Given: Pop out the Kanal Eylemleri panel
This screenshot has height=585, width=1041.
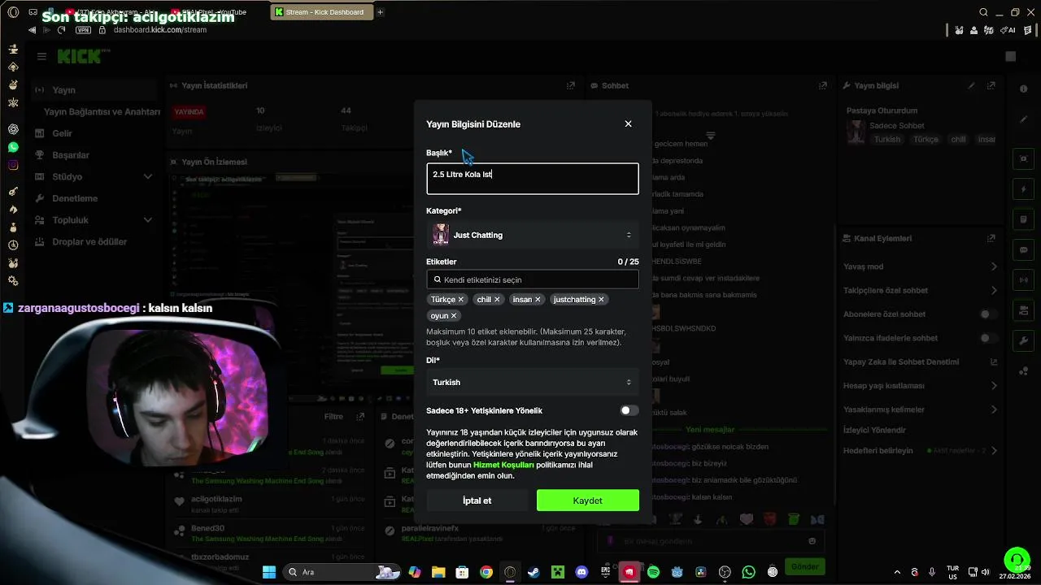Looking at the screenshot, I should [991, 238].
